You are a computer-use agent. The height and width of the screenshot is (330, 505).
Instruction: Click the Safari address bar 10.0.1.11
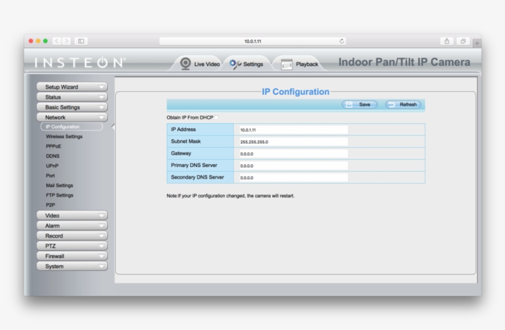tap(253, 41)
